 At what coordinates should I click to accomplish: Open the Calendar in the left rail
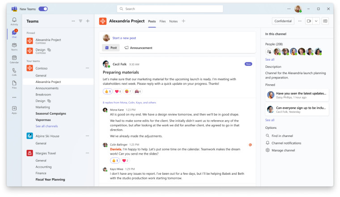tap(14, 59)
